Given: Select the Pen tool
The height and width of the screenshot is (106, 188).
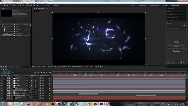Looking at the screenshot, I should [21, 5].
